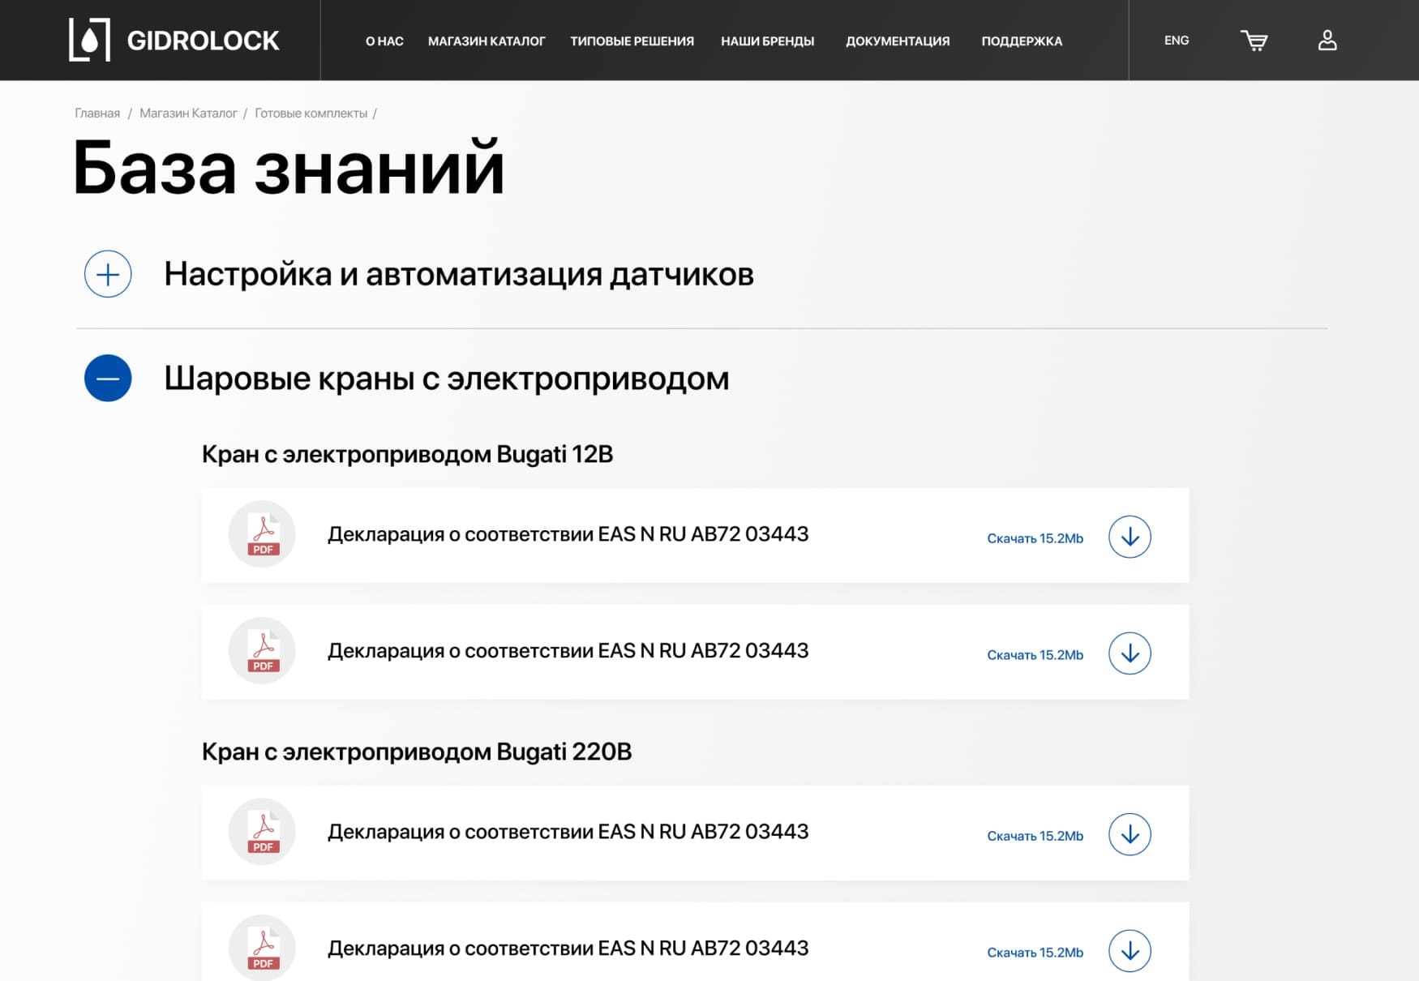The height and width of the screenshot is (981, 1419).
Task: Click Кран с электроприводом Bugati 220В subheading
Action: (x=417, y=752)
